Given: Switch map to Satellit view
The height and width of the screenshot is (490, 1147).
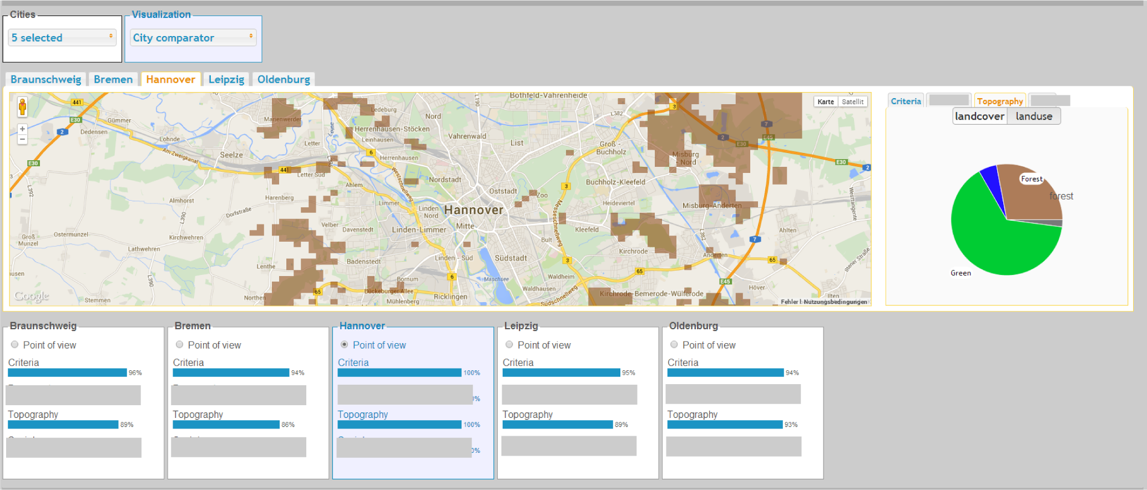Looking at the screenshot, I should point(852,101).
